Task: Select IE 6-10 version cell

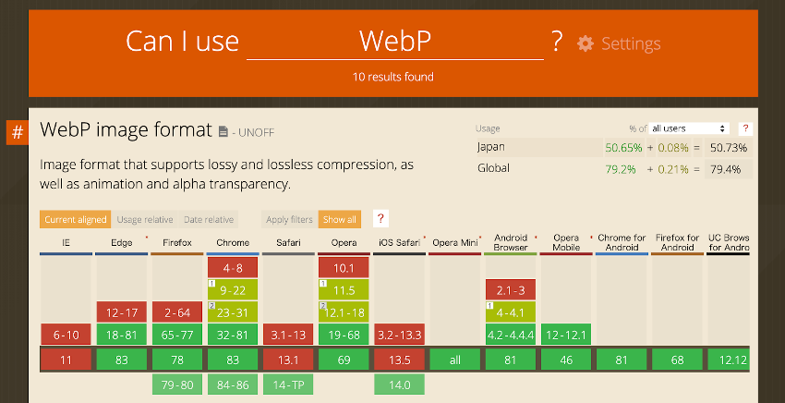Action: (66, 335)
